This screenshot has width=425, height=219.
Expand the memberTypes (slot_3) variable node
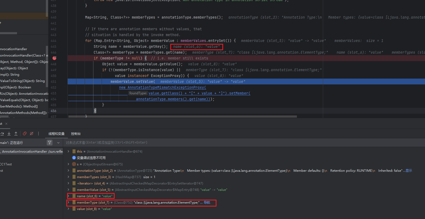click(x=68, y=177)
